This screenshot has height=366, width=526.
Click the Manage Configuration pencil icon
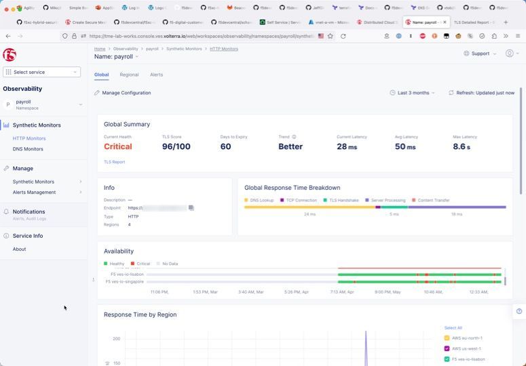[x=97, y=93]
